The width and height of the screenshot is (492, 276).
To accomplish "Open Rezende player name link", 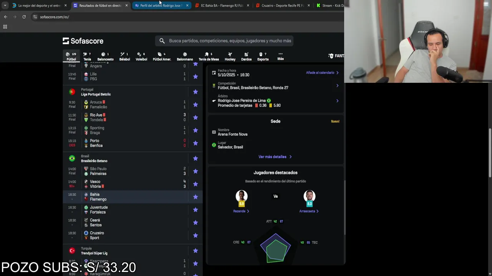I will tap(241, 211).
